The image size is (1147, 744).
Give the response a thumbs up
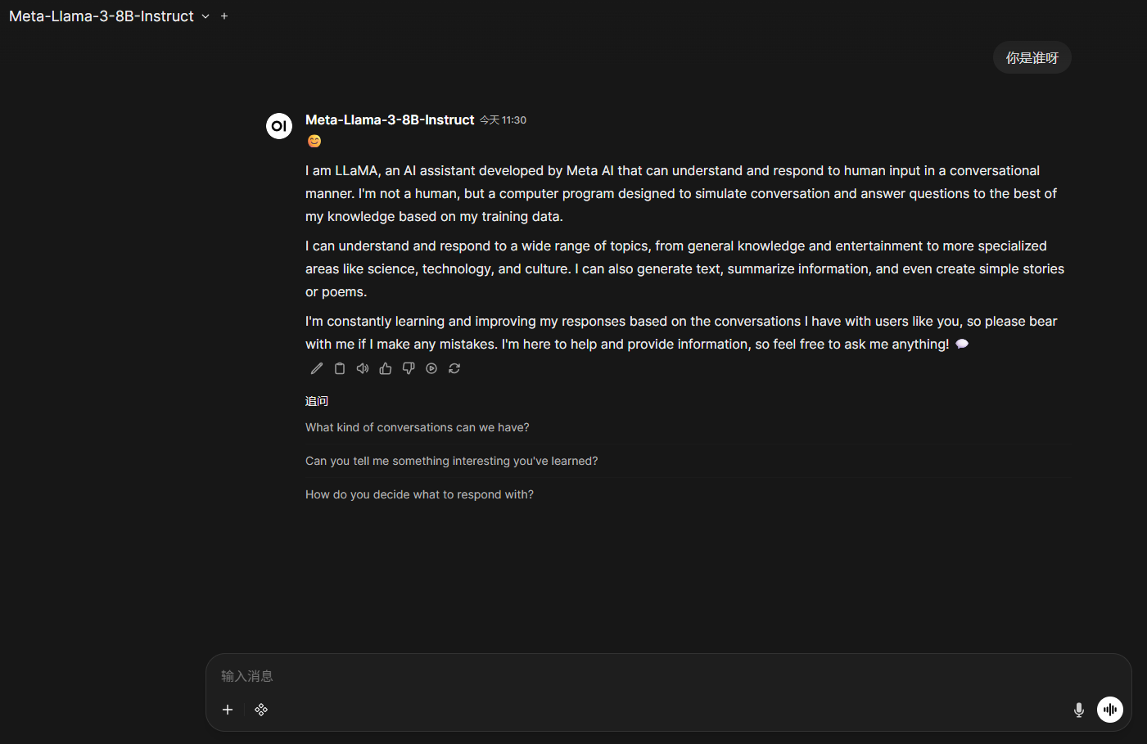tap(386, 368)
